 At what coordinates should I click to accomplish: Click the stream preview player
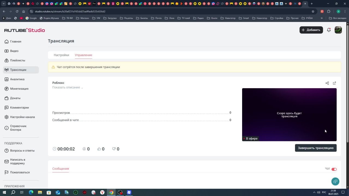click(289, 115)
